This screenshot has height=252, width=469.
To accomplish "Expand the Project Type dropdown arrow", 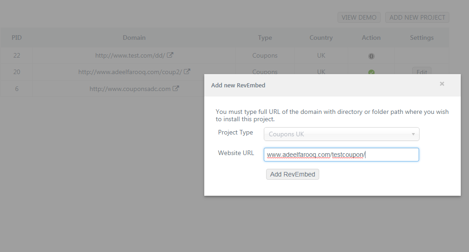I will tap(413, 134).
